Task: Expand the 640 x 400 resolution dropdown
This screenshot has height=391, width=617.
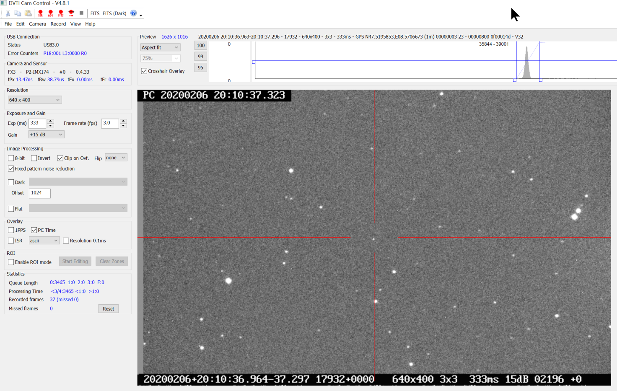Action: (x=35, y=100)
